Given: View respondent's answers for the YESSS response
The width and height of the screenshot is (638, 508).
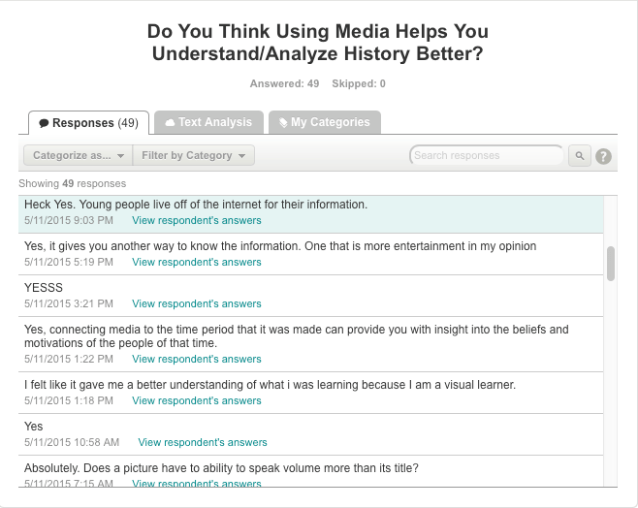Looking at the screenshot, I should [x=197, y=304].
